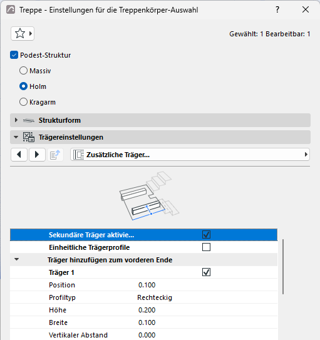Select the Einheitliche Trägerprofile row label
The height and width of the screenshot is (340, 320).
click(90, 247)
